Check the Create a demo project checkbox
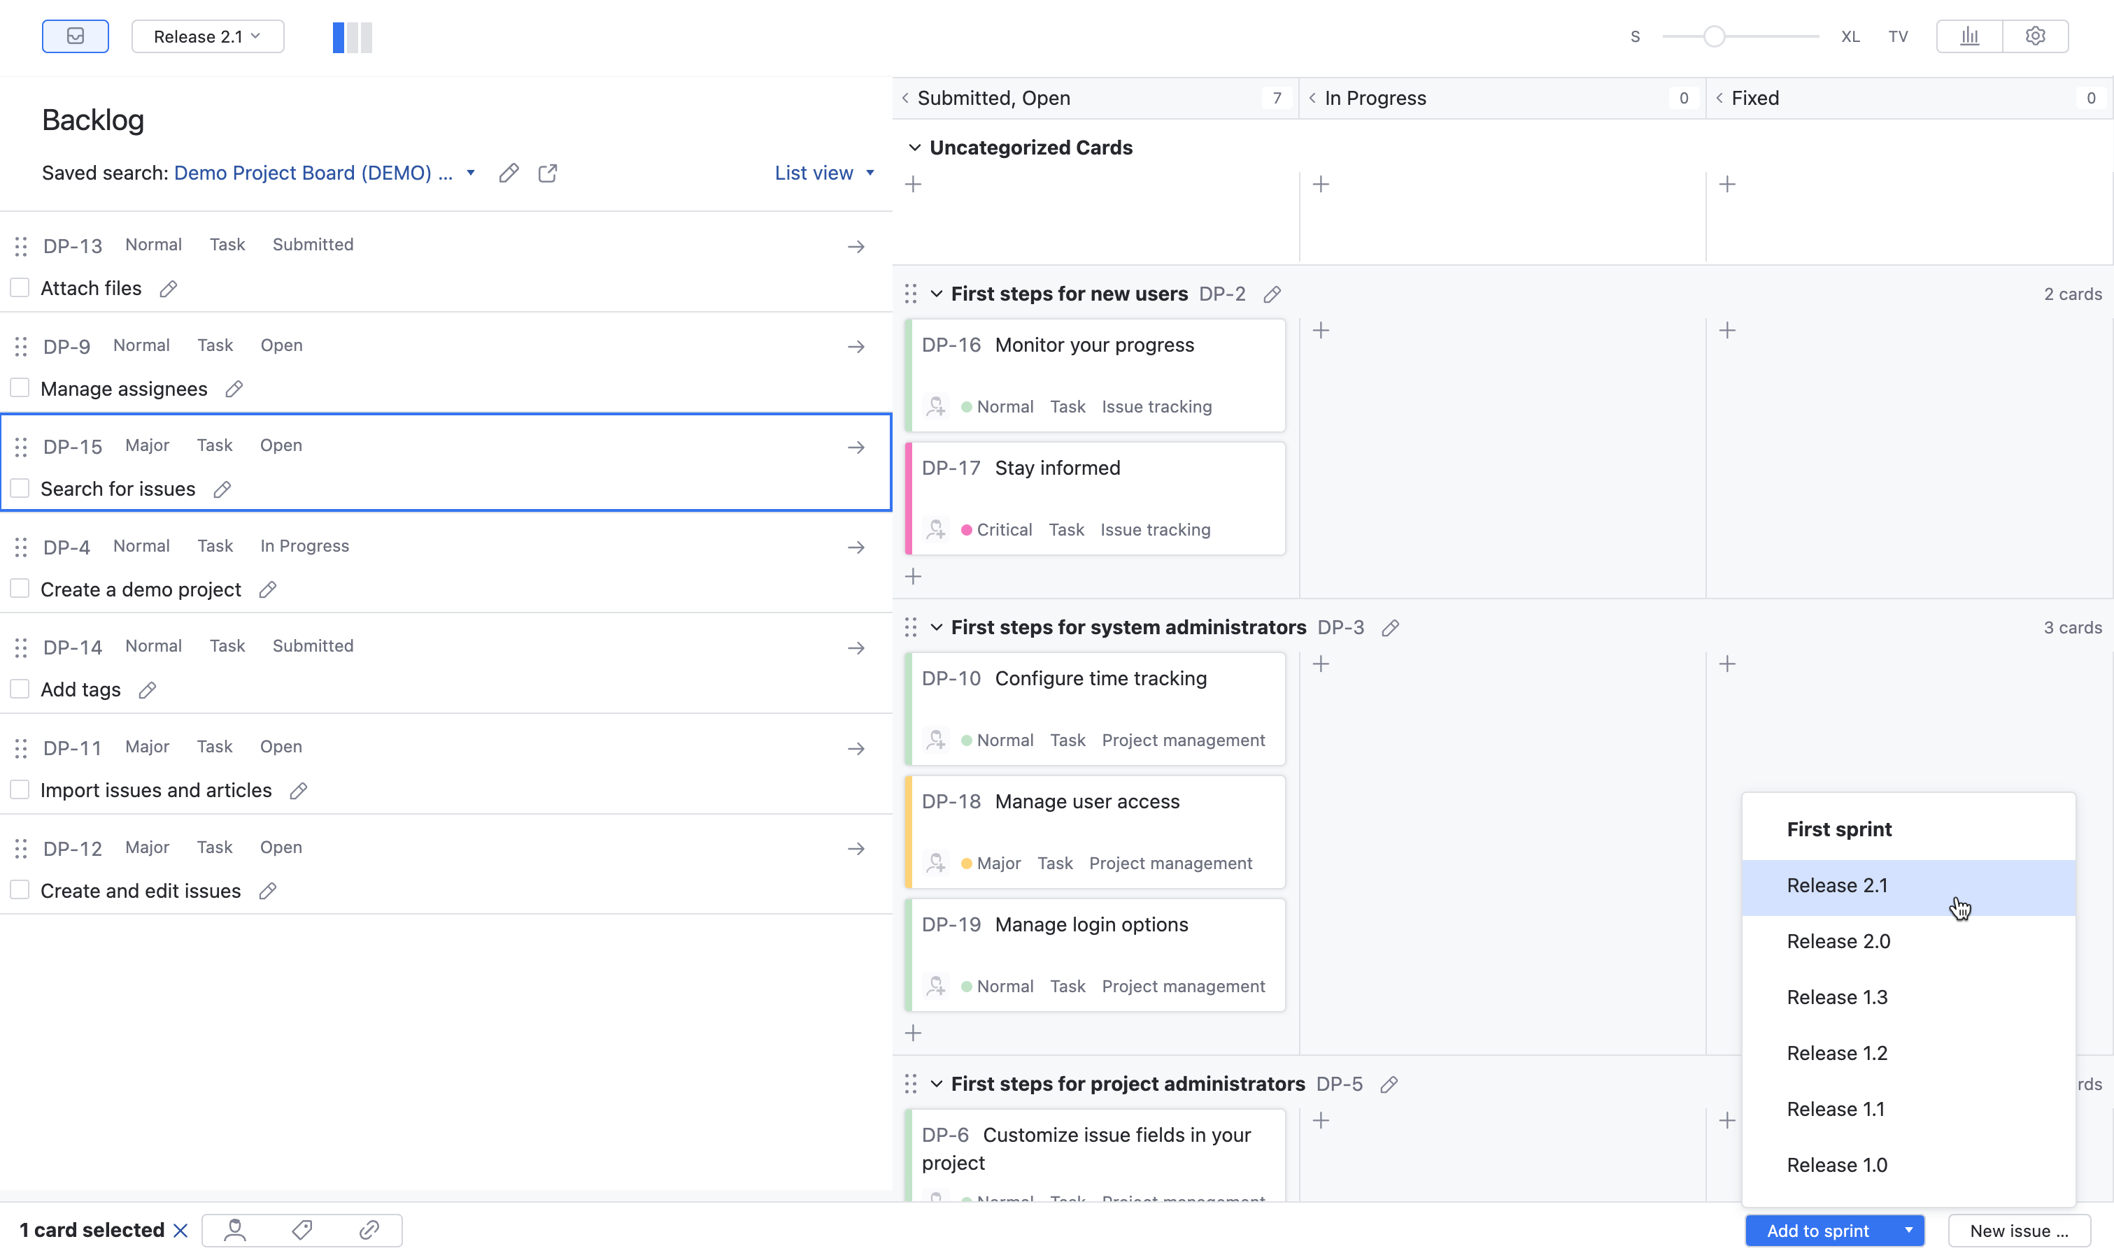 (x=20, y=587)
